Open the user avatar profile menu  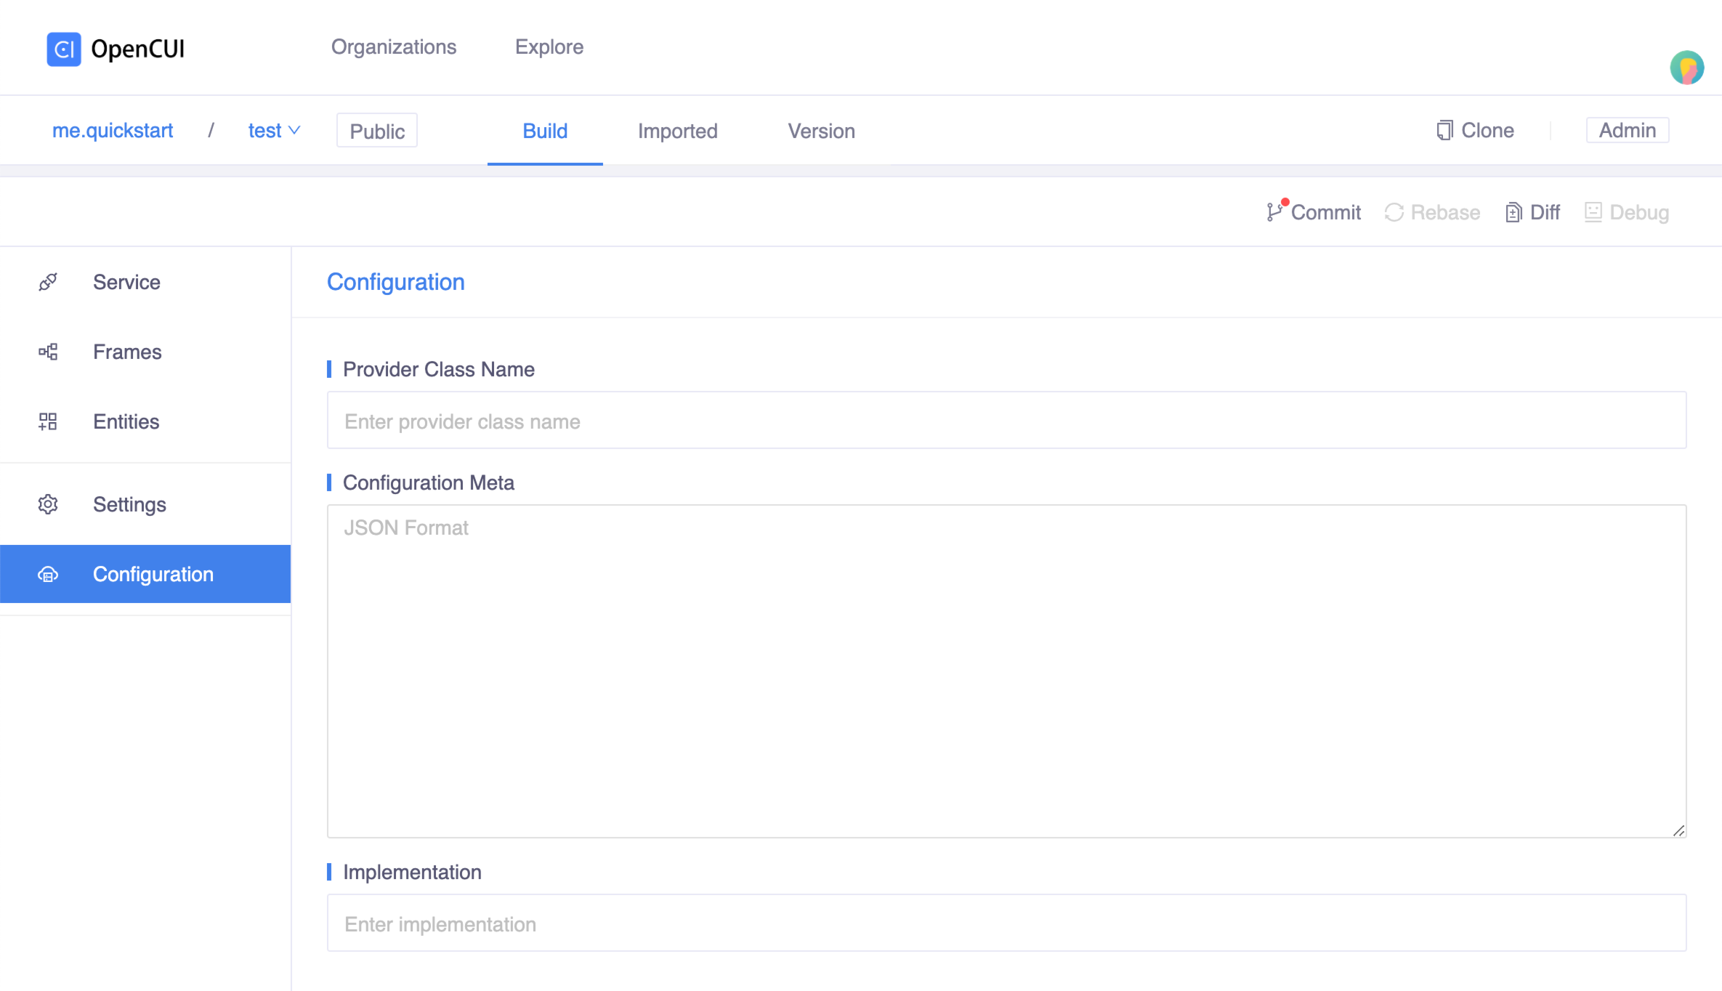tap(1686, 68)
